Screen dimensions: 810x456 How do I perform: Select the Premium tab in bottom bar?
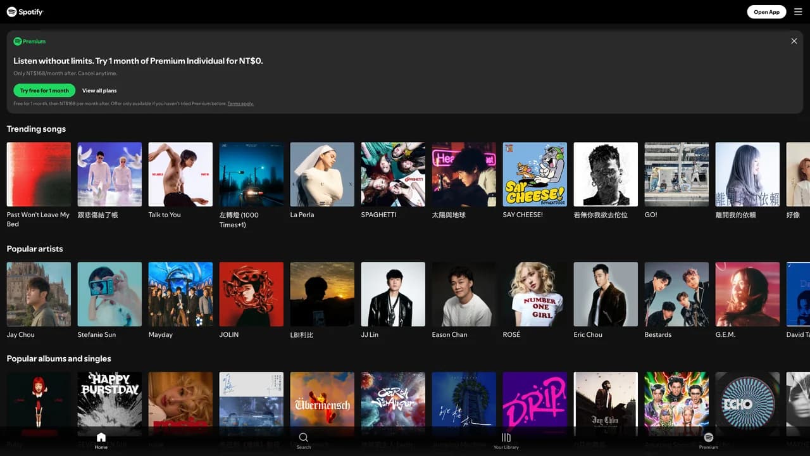(x=709, y=441)
